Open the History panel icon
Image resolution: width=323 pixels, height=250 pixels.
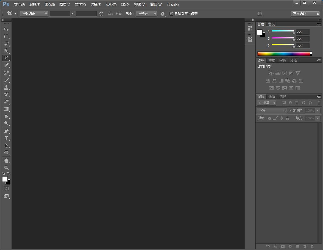(250, 28)
